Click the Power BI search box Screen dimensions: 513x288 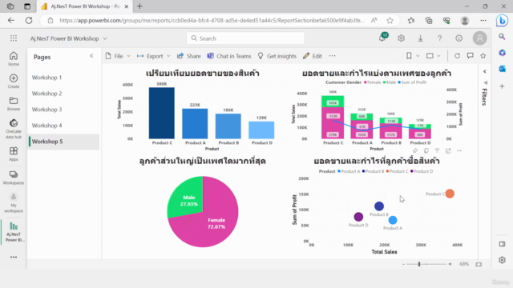(x=245, y=38)
